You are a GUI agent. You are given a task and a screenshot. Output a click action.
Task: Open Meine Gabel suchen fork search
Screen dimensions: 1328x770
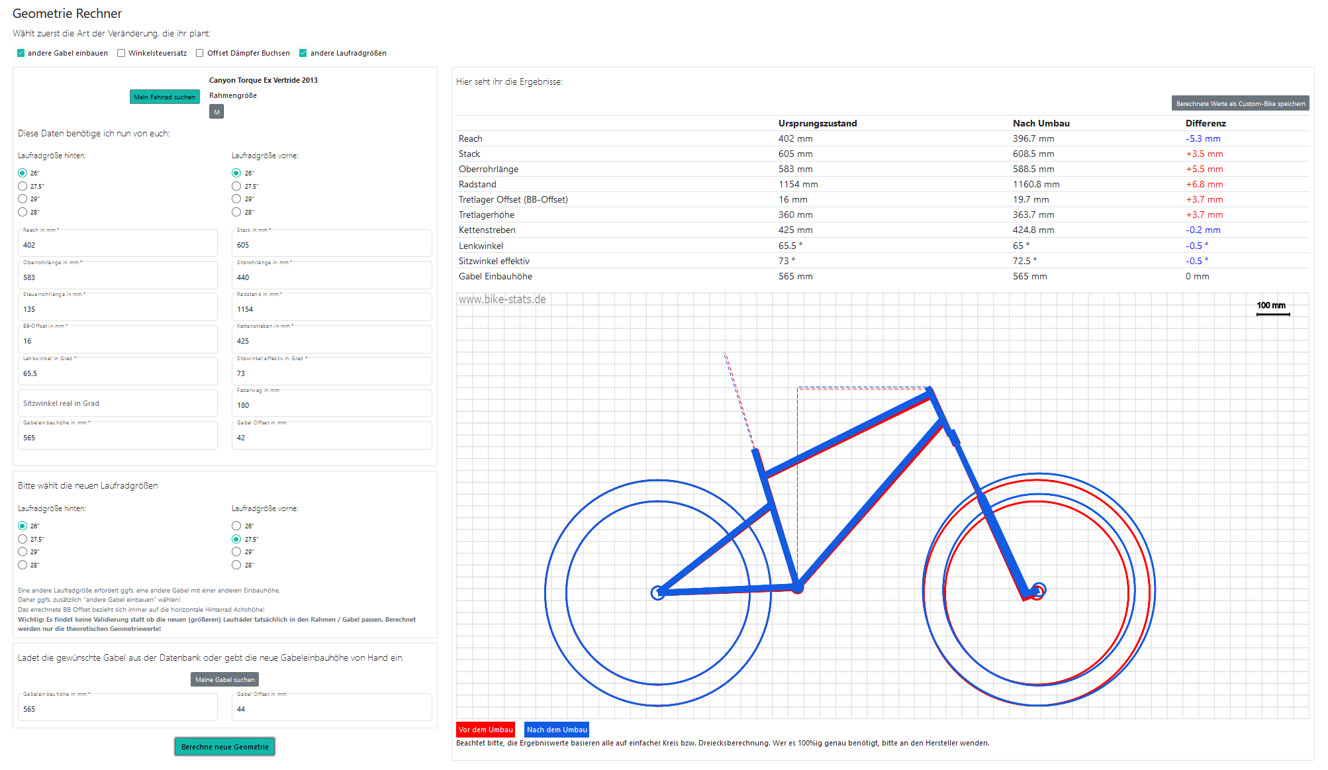(224, 679)
